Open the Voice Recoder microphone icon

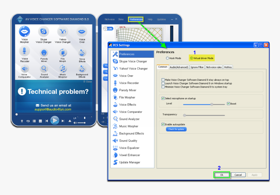click(24, 51)
